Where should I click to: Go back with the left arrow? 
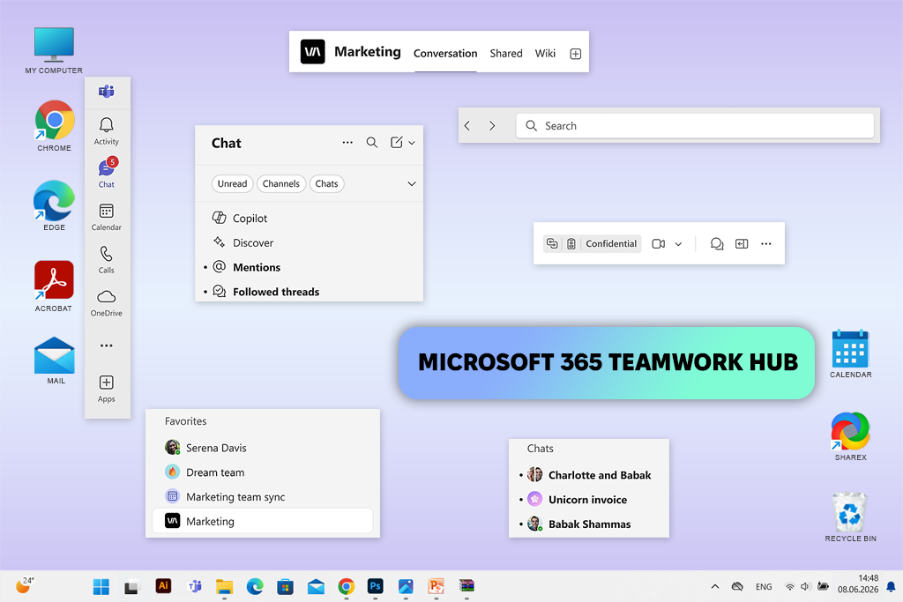(x=467, y=125)
